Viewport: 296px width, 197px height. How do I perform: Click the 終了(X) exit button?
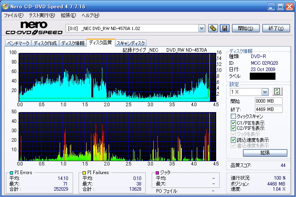click(276, 28)
